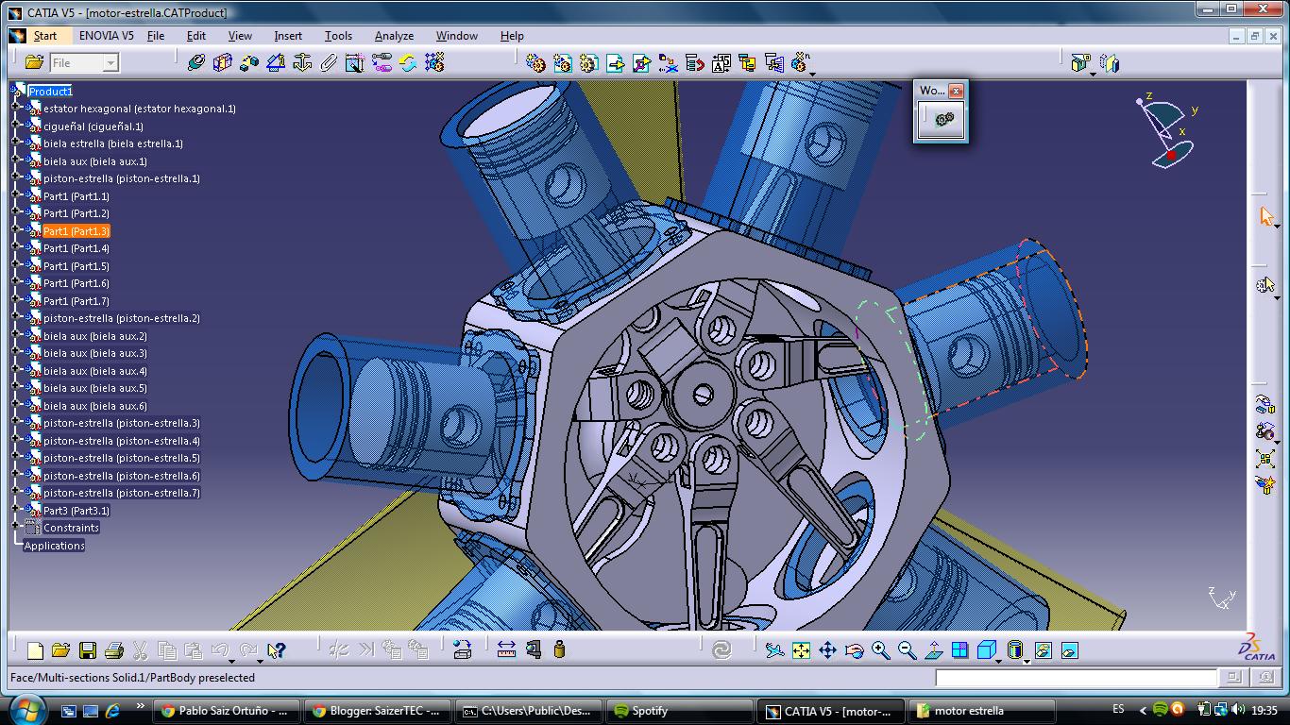The width and height of the screenshot is (1290, 725).
Task: Click the Measure Inertia weight icon
Action: (x=559, y=649)
